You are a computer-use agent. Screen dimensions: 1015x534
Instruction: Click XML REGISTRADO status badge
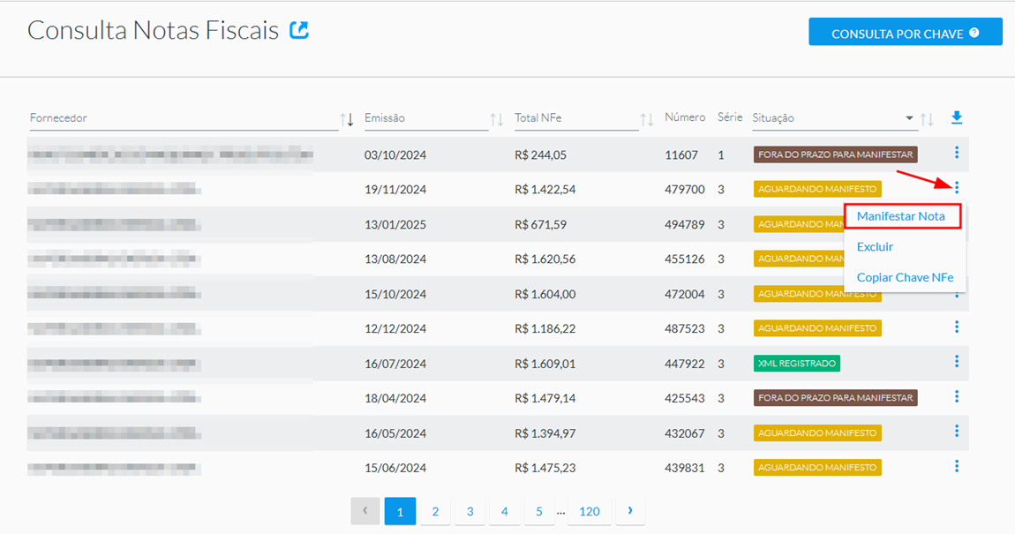pos(796,363)
